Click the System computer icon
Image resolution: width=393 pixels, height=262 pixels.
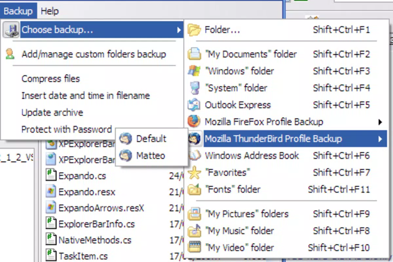point(194,88)
